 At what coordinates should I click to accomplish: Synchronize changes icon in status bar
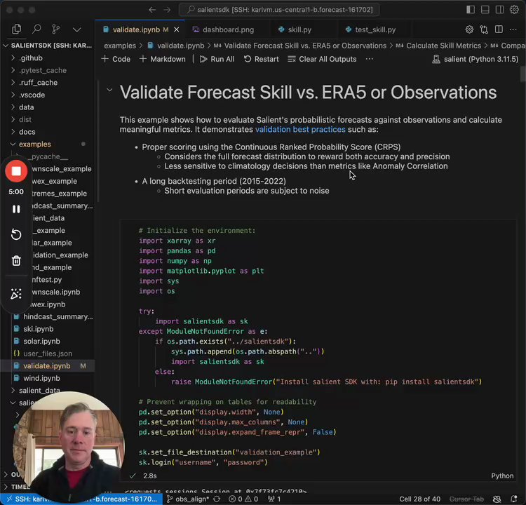coord(217,499)
